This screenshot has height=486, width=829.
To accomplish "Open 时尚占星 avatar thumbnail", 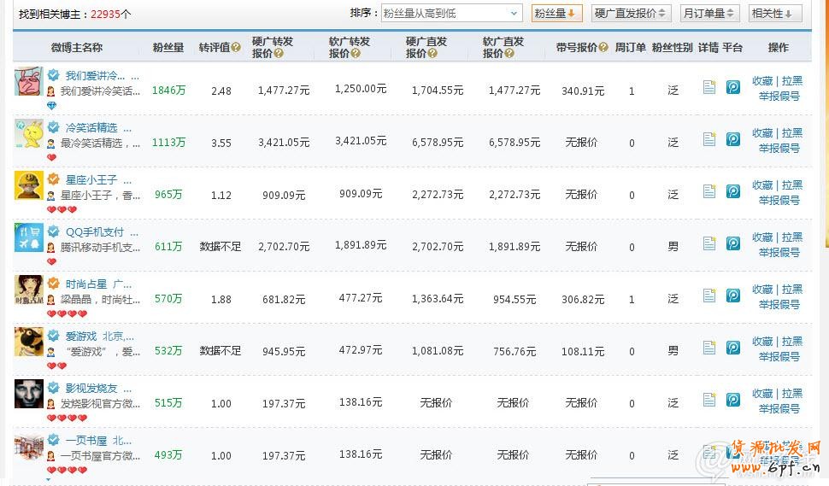I will point(28,290).
